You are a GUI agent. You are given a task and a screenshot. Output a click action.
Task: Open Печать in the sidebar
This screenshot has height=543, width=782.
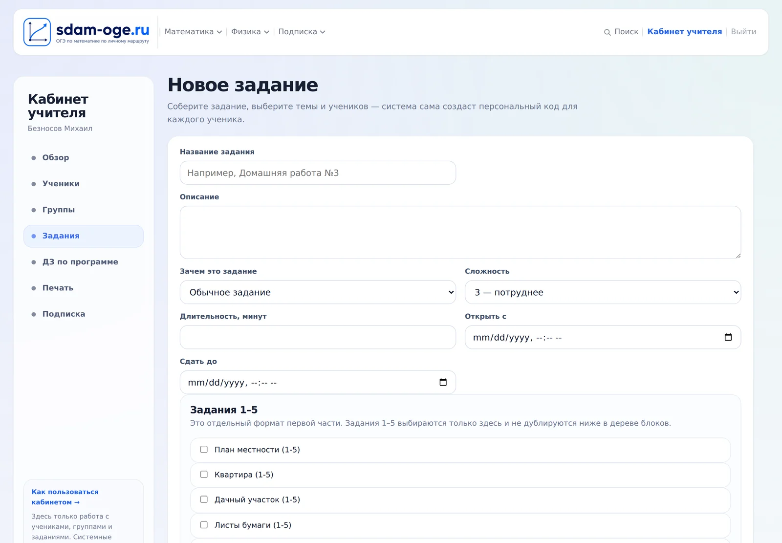pyautogui.click(x=84, y=288)
